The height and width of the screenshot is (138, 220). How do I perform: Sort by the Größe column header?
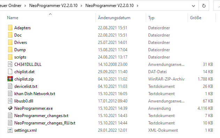click(196, 18)
